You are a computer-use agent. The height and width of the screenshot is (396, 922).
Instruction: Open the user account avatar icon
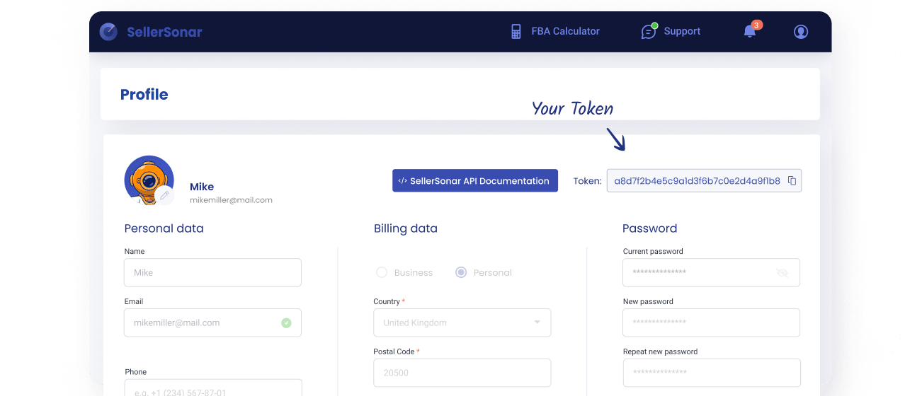pos(801,32)
